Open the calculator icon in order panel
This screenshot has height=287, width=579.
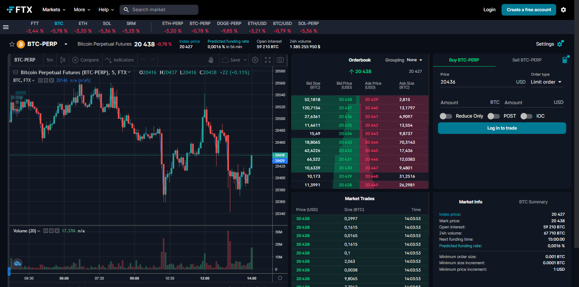point(565,60)
